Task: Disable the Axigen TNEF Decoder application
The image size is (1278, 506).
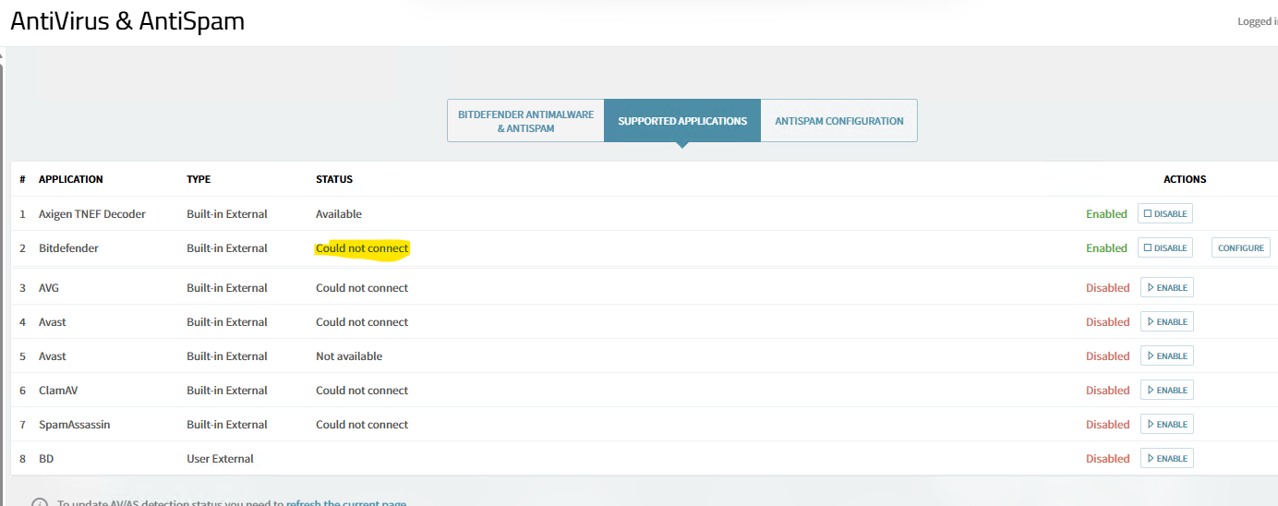Action: tap(1164, 214)
